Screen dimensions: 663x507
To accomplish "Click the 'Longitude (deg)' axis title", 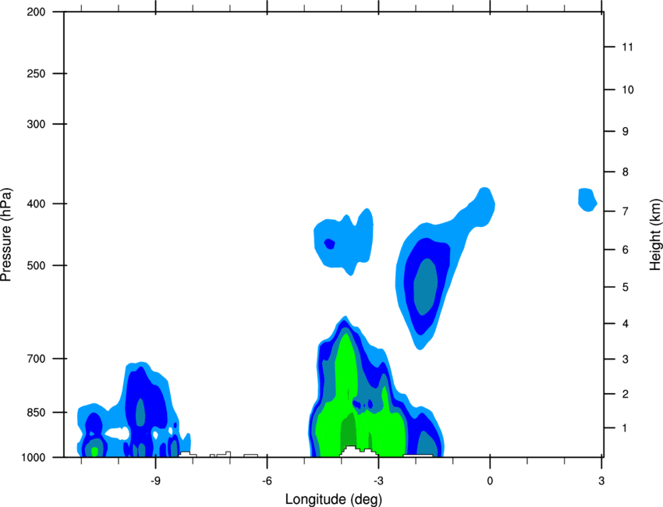I will click(334, 499).
